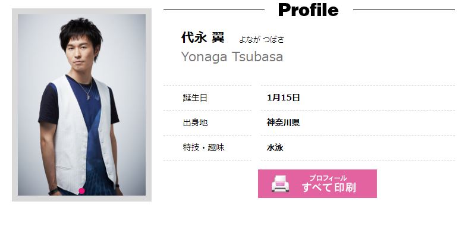Click the 誕生日 label
The height and width of the screenshot is (239, 459).
point(195,98)
